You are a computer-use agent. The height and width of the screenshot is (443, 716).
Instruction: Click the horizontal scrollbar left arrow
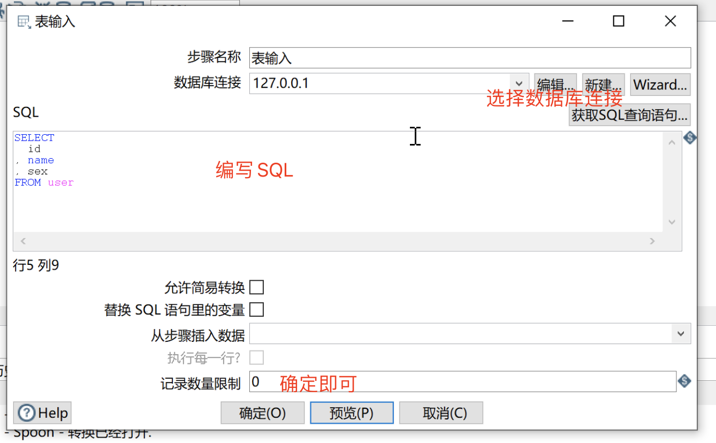(22, 241)
